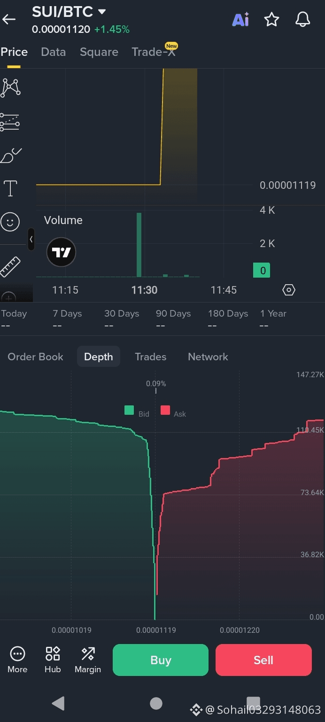The image size is (325, 722).
Task: Tap the red Sell button
Action: (x=263, y=660)
